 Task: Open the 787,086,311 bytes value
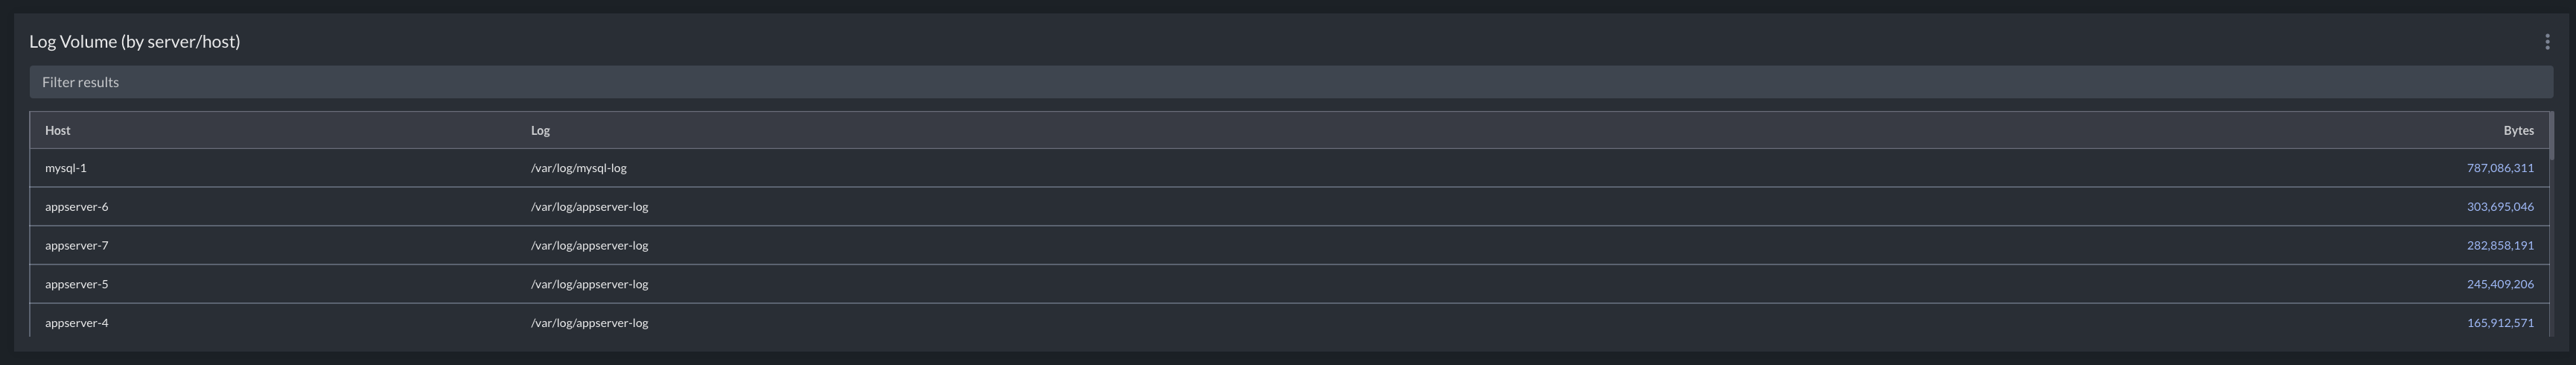point(2500,168)
